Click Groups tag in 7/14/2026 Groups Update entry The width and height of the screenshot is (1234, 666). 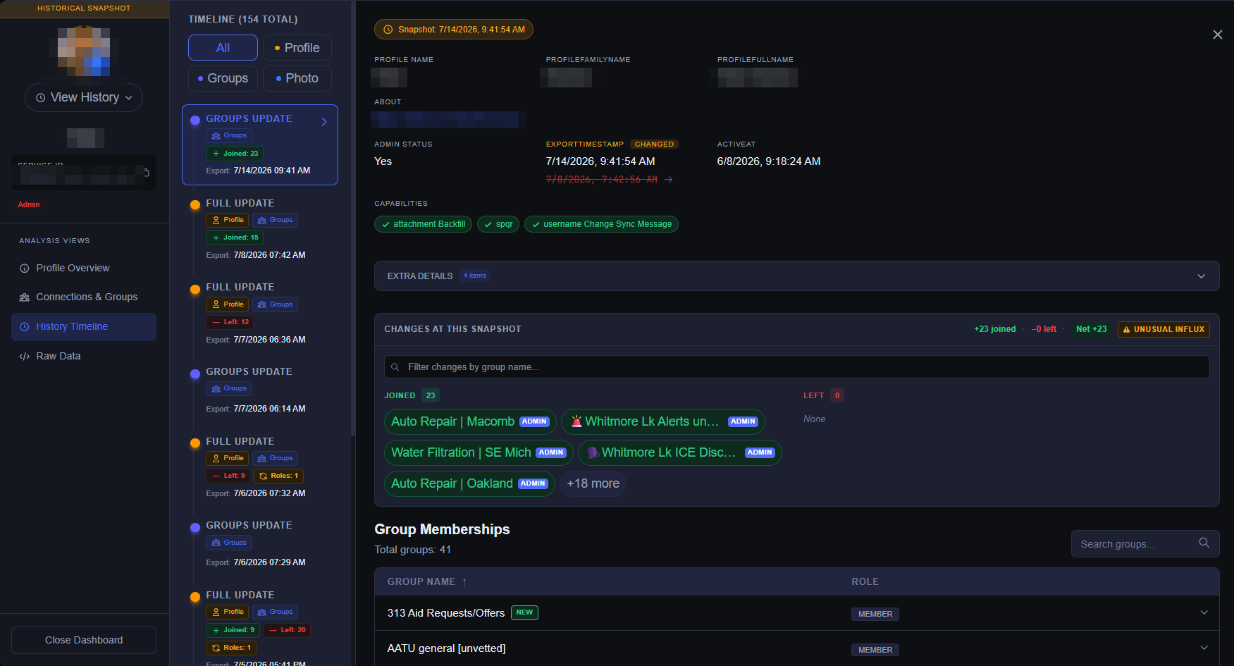pyautogui.click(x=229, y=135)
